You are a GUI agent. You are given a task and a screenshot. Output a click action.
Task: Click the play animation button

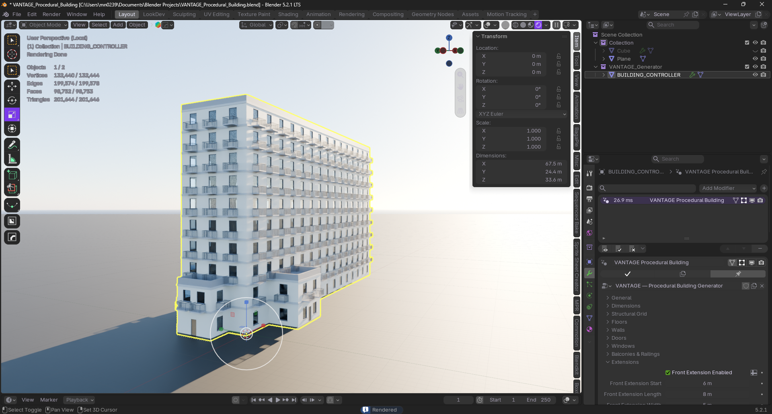point(278,400)
